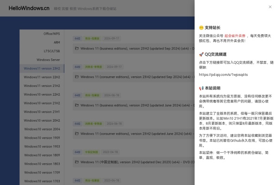Expand Windows 11 中国定制版 Dec 2023 entry
Screen dimensions: 278x185
[x=134, y=162]
